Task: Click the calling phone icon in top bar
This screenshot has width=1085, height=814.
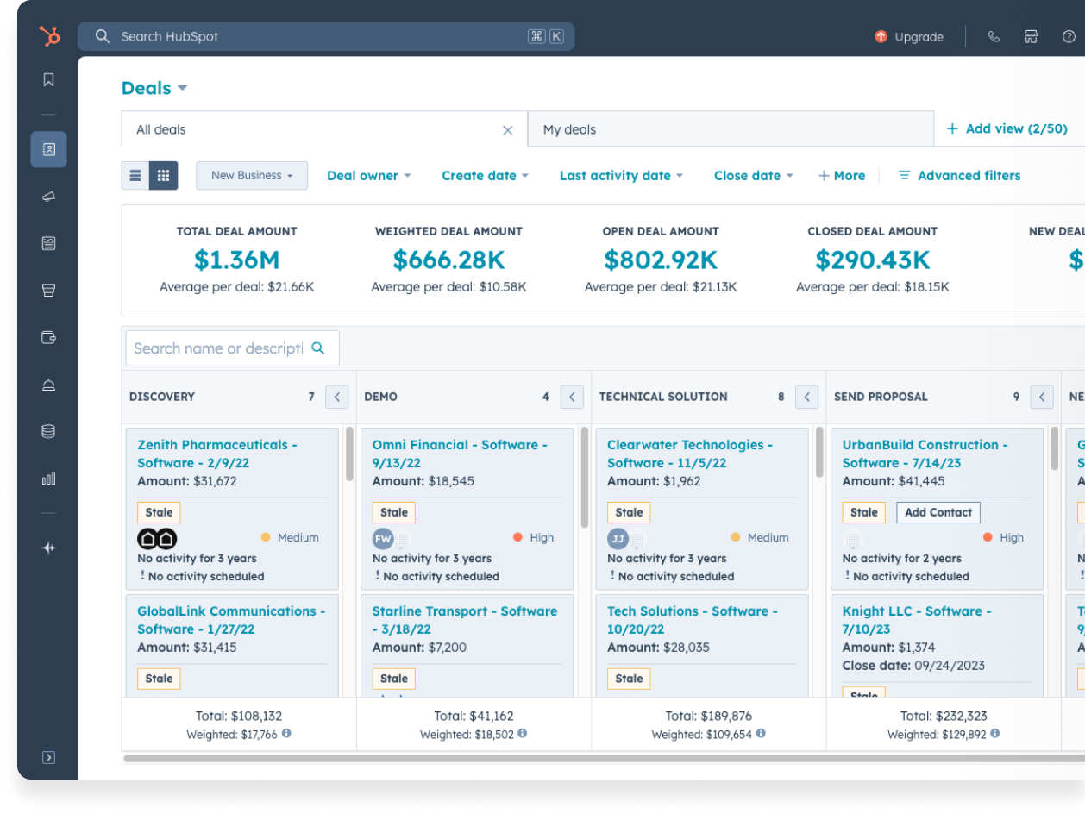Action: tap(994, 37)
